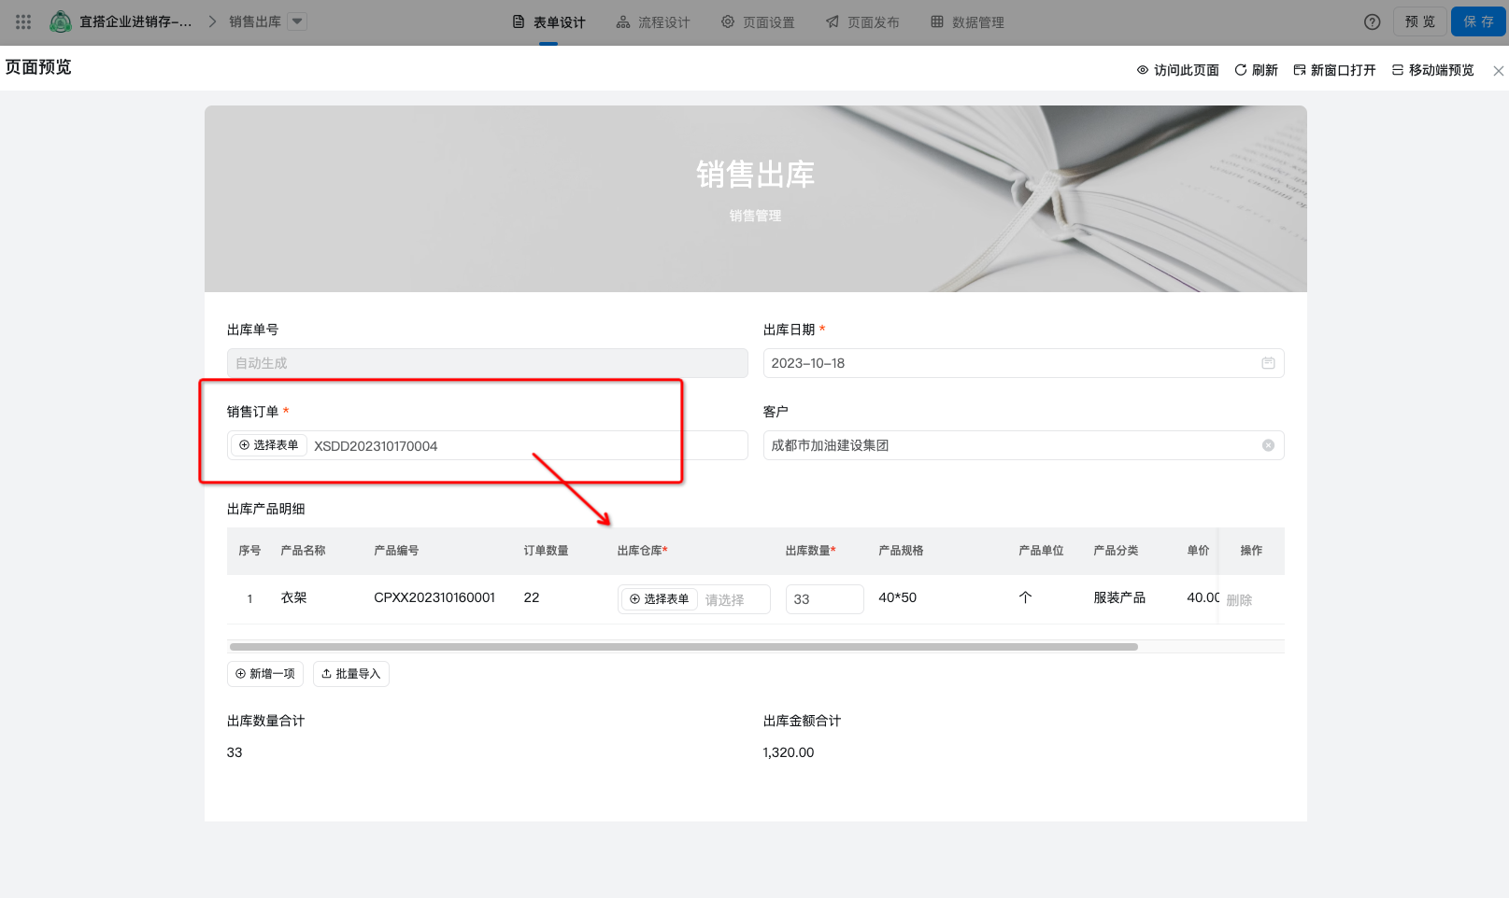The height and width of the screenshot is (898, 1509).
Task: Clear the 客户 field value
Action: (1268, 445)
